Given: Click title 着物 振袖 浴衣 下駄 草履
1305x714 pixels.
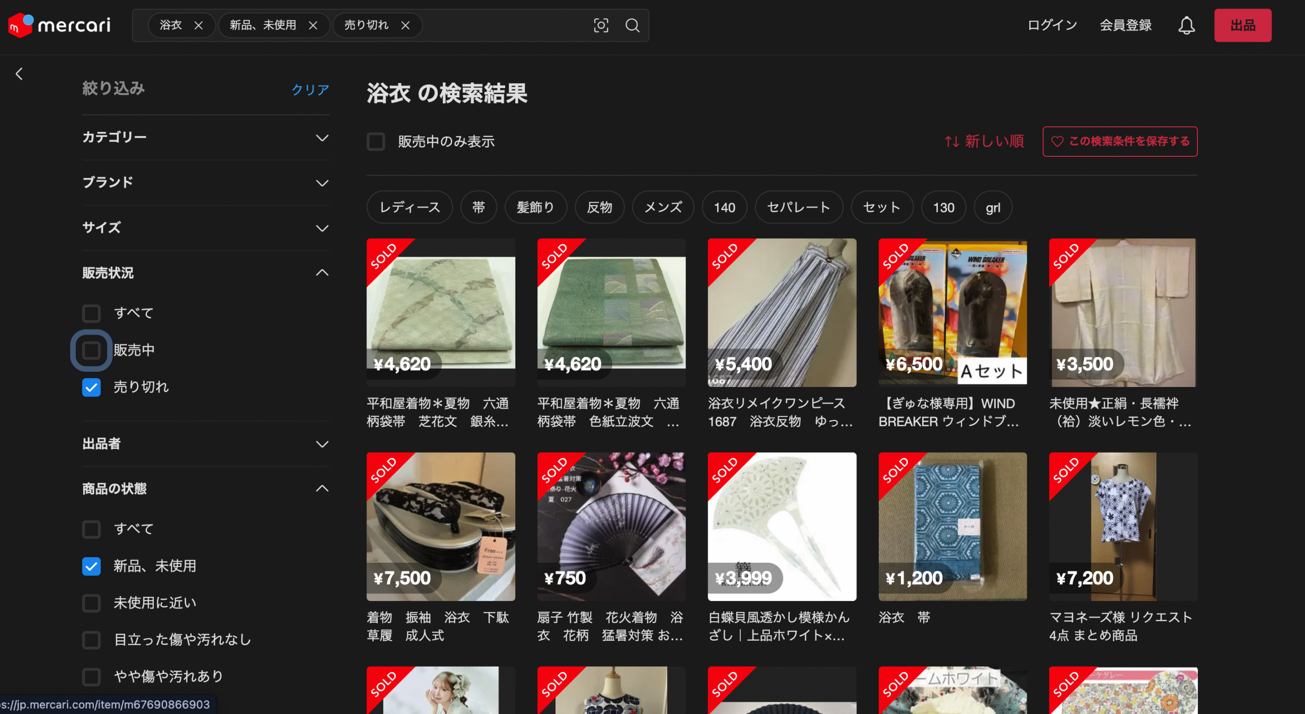Looking at the screenshot, I should [438, 626].
